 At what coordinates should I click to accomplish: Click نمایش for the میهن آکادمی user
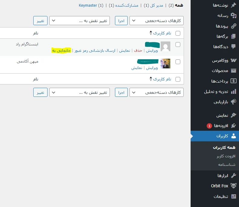pos(137,68)
